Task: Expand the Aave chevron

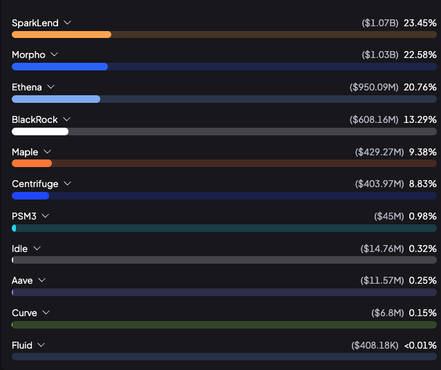Action: 42,280
